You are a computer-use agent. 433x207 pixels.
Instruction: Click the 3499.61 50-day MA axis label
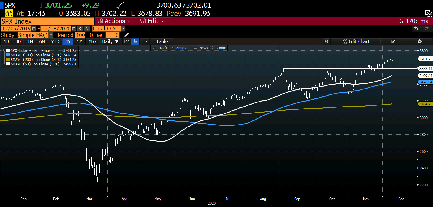click(x=425, y=76)
